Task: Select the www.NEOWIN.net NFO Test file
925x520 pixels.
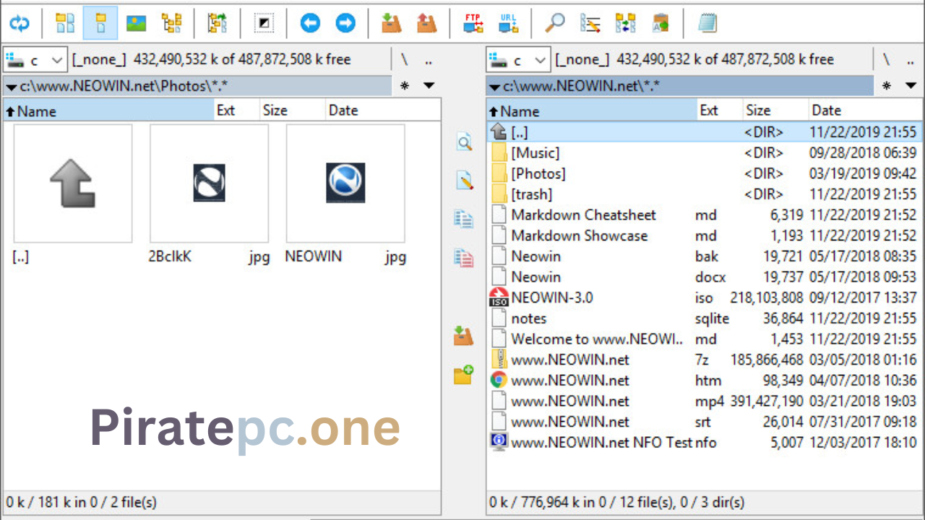Action: pos(705,443)
